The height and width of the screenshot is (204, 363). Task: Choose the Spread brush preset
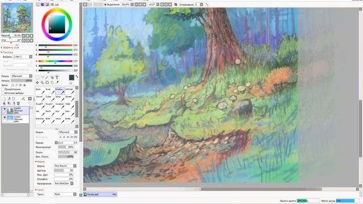(x=70, y=98)
